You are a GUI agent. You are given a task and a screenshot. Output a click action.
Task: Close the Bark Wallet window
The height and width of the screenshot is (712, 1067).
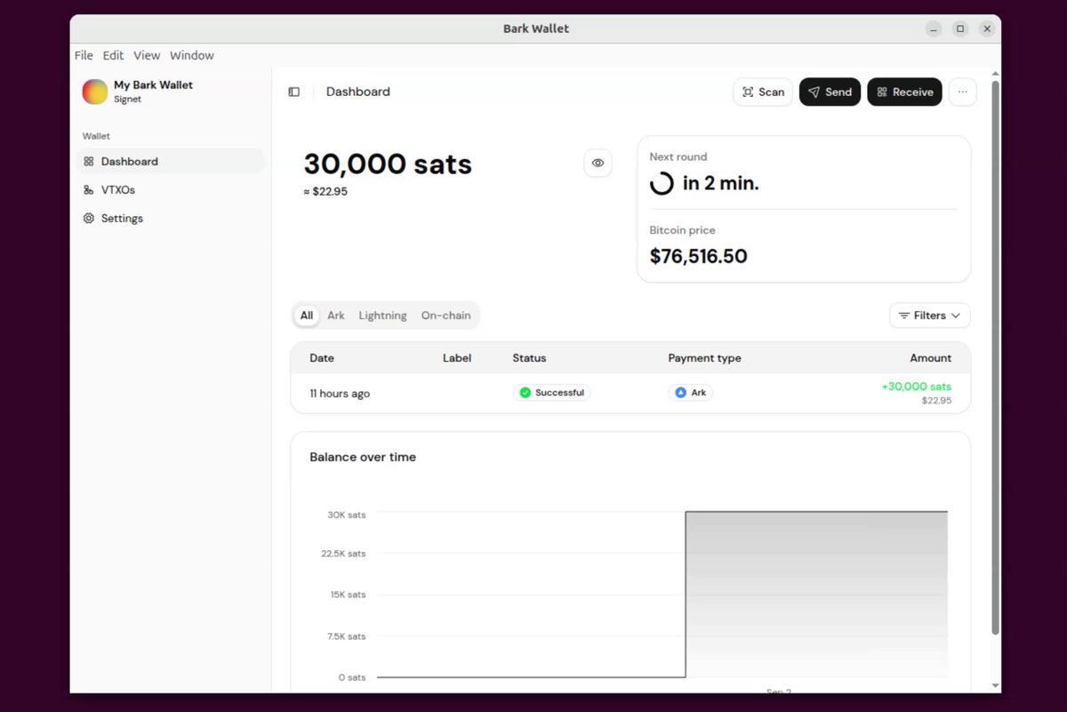pos(987,28)
